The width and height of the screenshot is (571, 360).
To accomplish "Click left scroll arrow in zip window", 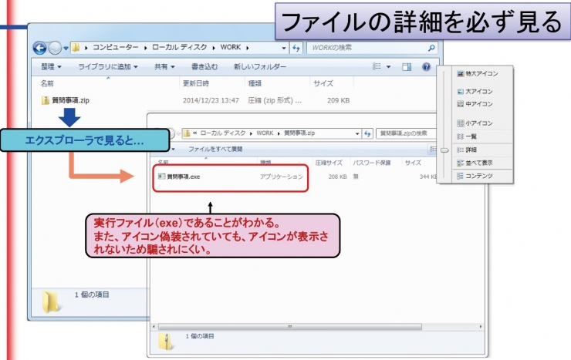I will [154, 327].
